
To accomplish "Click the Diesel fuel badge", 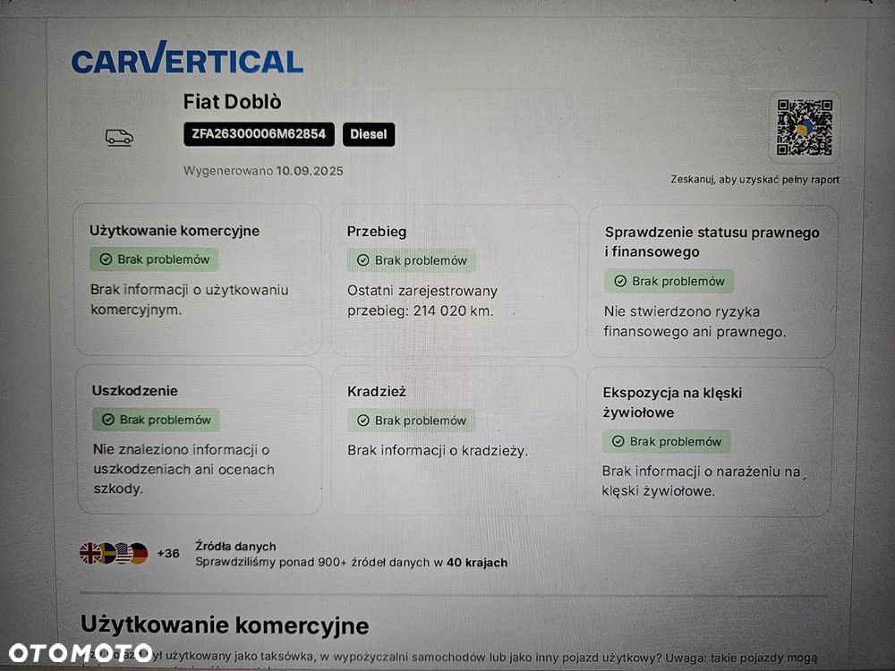I will pos(368,134).
